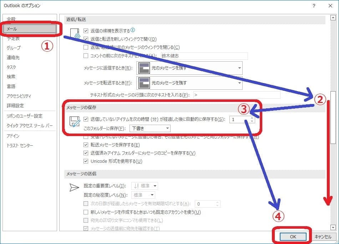Click the vertical scrollbar thumb

pyautogui.click(x=333, y=117)
